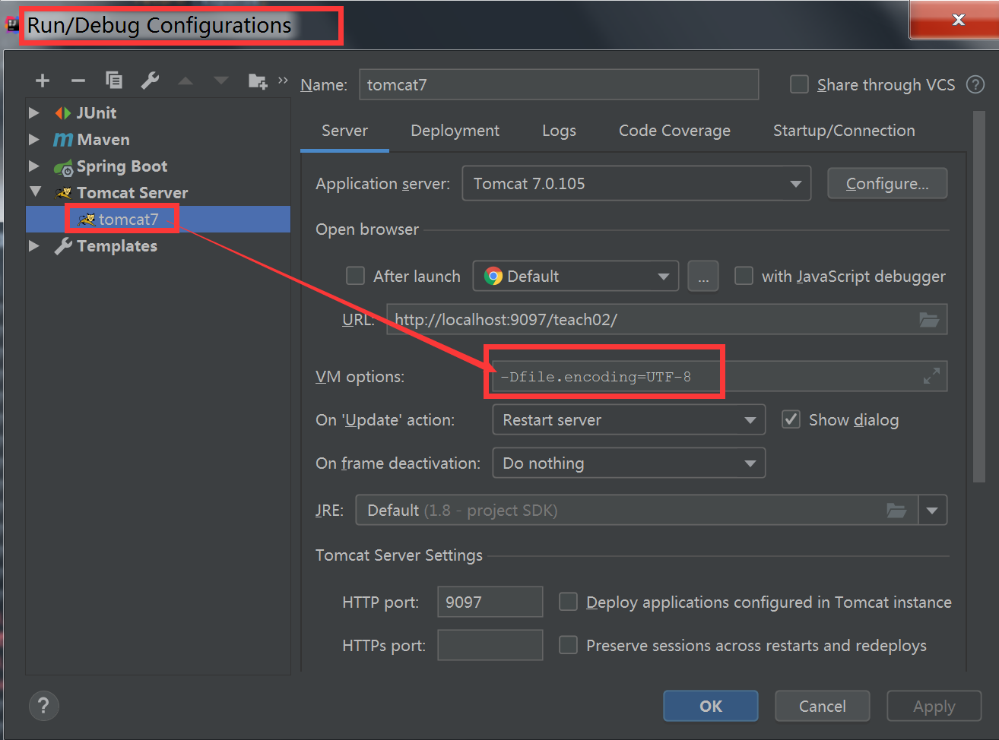Enable Deploy applications configured in Tomcat instance
Image resolution: width=999 pixels, height=740 pixels.
click(568, 602)
